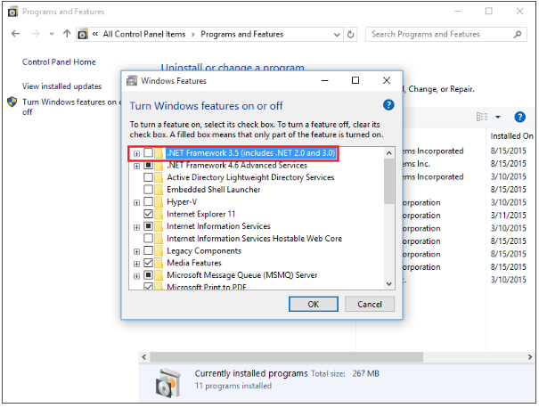Click the Internet Explorer 11 folder icon
Image resolution: width=539 pixels, height=408 pixels.
(x=159, y=214)
